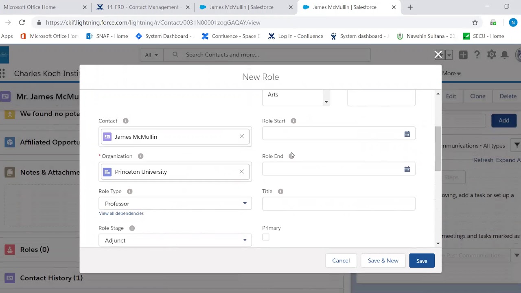Image resolution: width=521 pixels, height=293 pixels.
Task: Click the Contact field info icon
Action: tap(125, 121)
